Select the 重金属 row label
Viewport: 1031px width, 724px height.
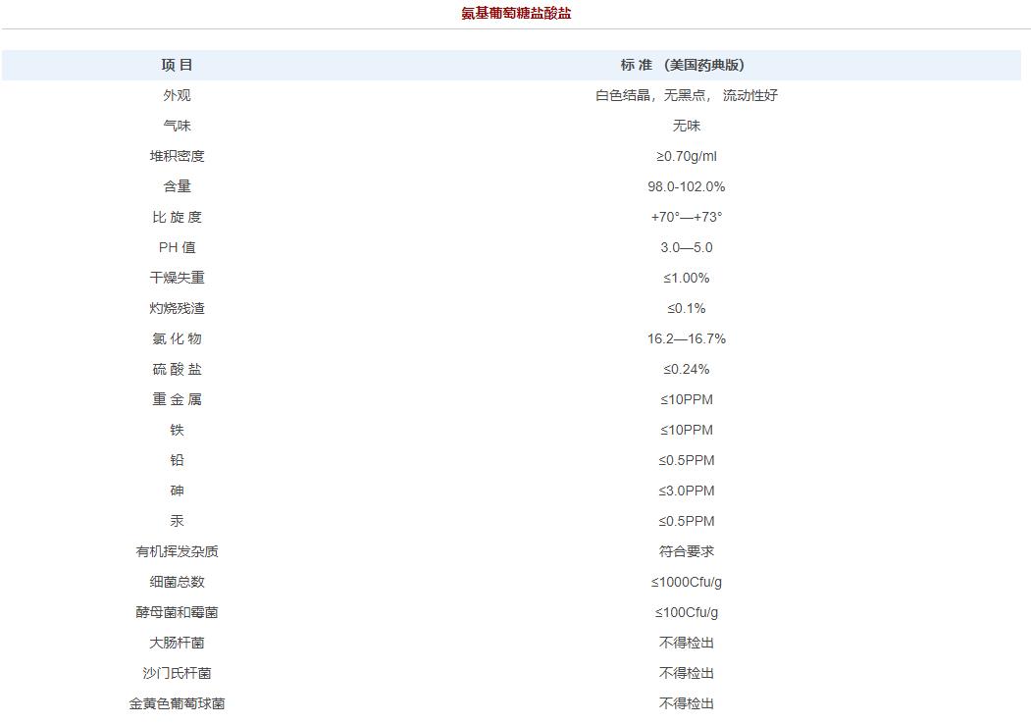[x=177, y=399]
